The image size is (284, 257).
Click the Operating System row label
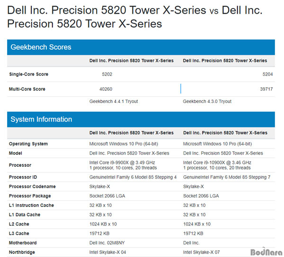[28, 144]
